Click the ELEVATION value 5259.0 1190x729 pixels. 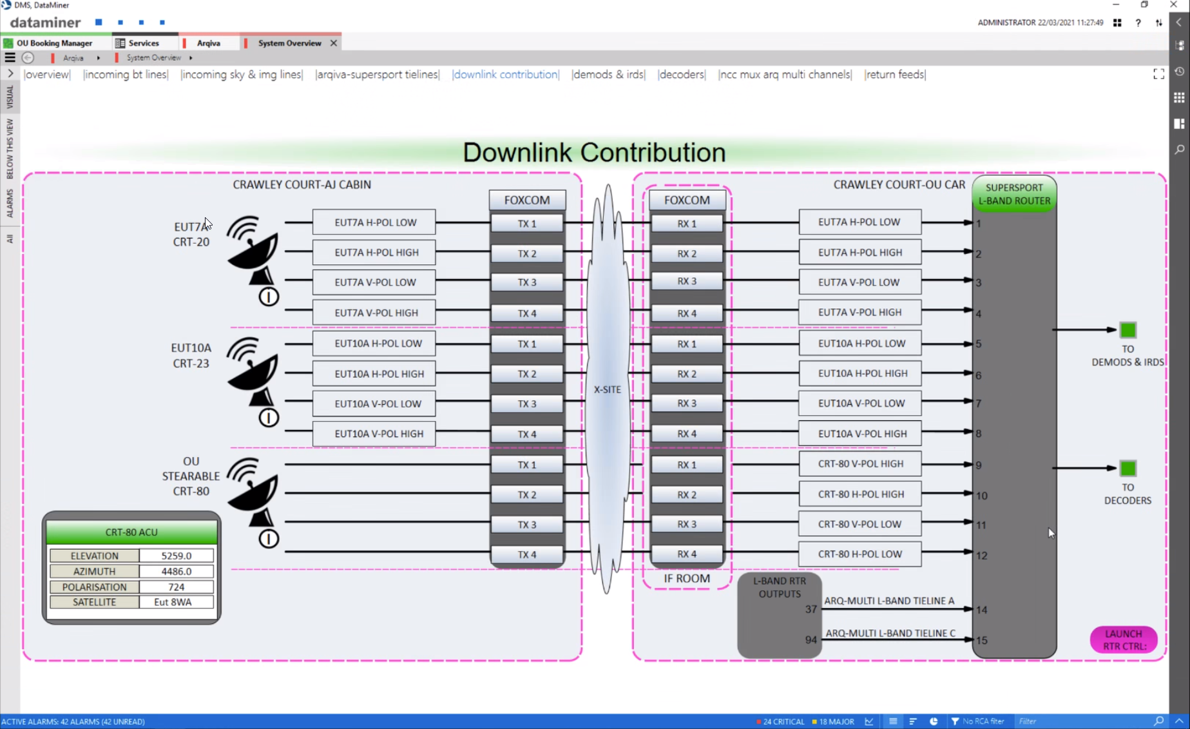pyautogui.click(x=176, y=556)
